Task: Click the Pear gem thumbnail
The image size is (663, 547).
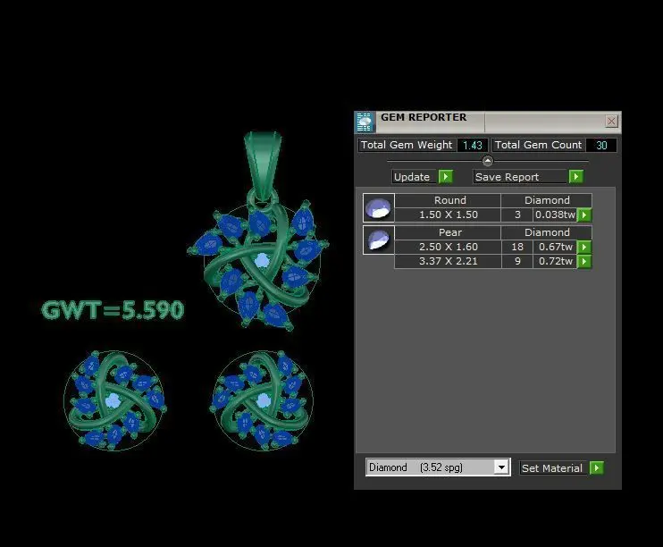Action: tap(379, 240)
